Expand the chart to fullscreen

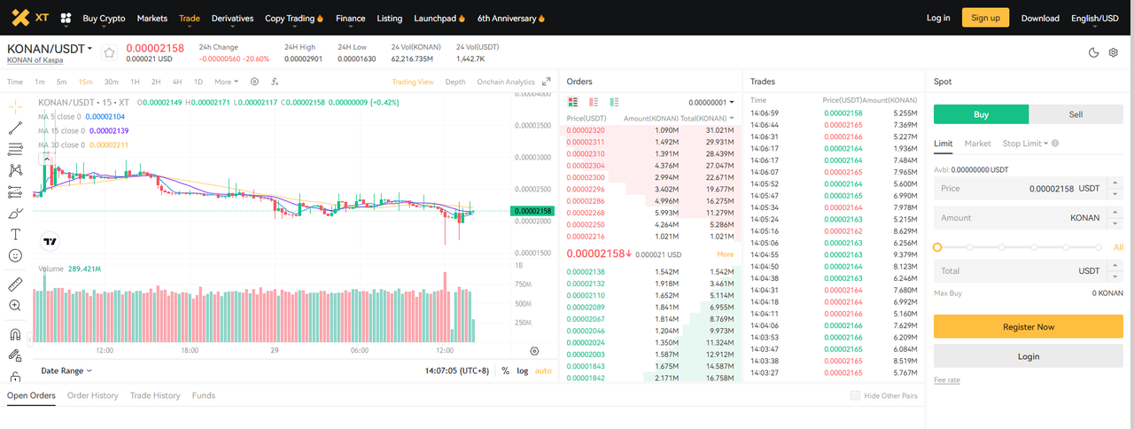(547, 82)
